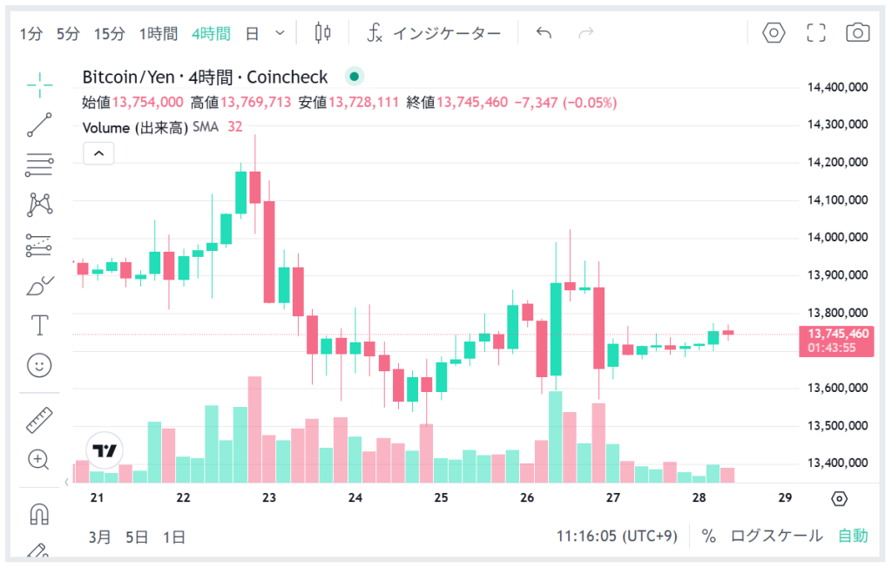Image resolution: width=892 pixels, height=568 pixels.
Task: Select the trend line drawing tool
Action: (39, 124)
